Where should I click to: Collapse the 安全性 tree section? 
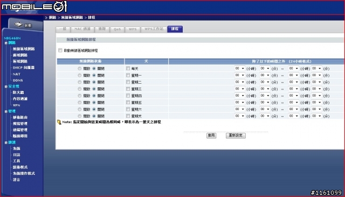click(6, 86)
